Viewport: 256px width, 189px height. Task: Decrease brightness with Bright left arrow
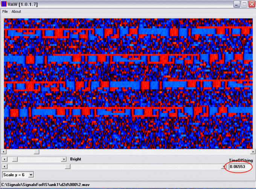coord(5,159)
